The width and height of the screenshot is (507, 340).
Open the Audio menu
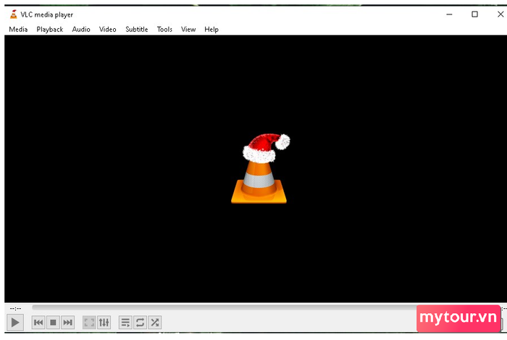coord(81,30)
